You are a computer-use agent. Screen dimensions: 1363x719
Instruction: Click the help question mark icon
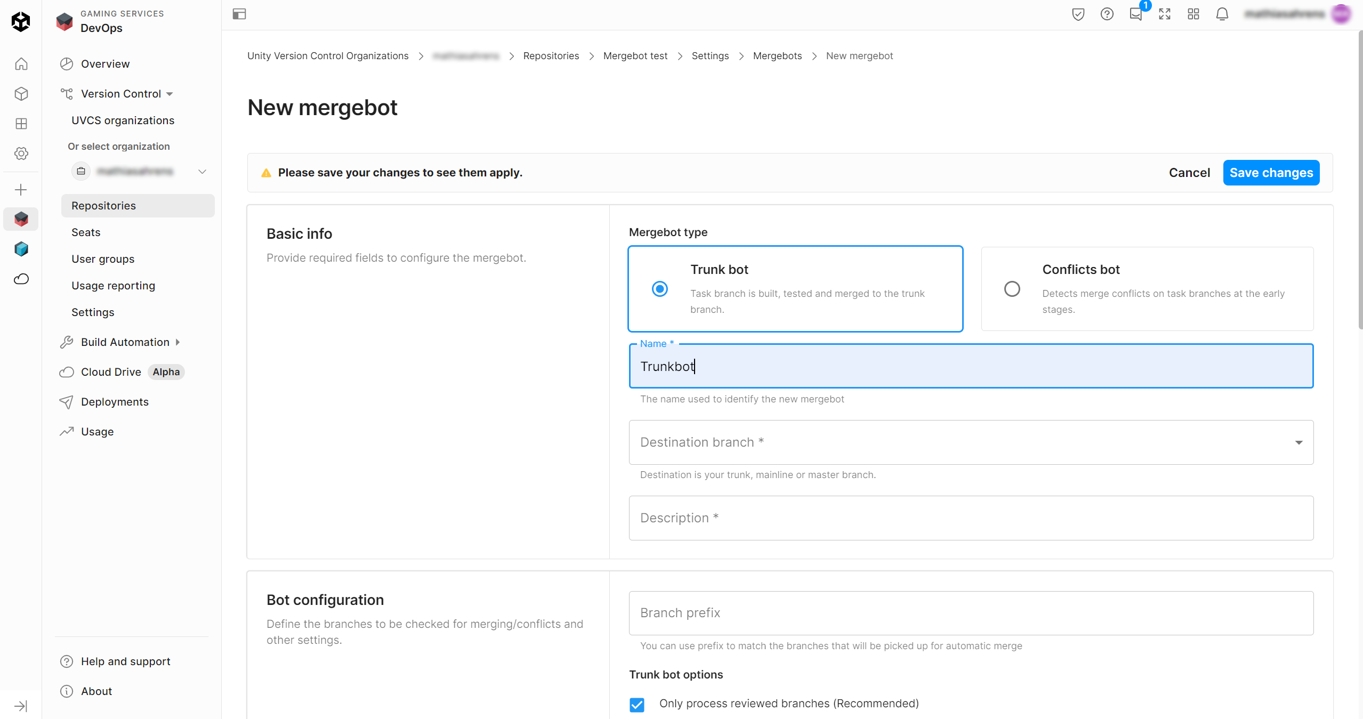[x=1107, y=14]
